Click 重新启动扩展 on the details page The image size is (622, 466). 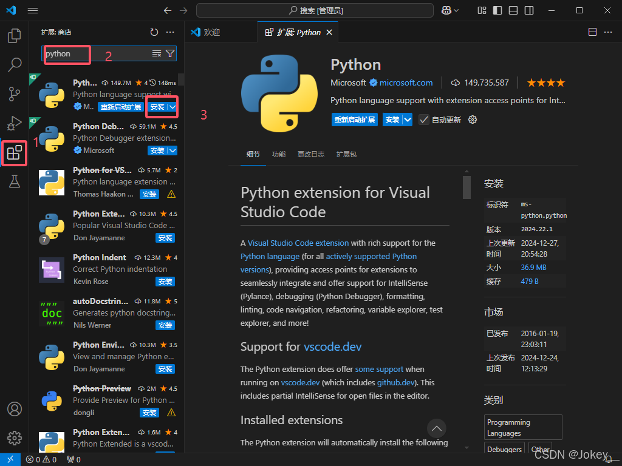coord(355,120)
